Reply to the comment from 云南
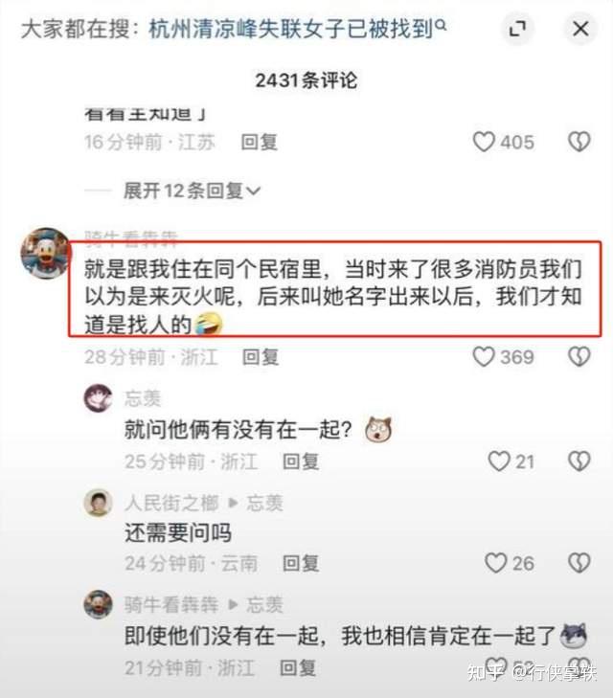Viewport: 613px width, 698px height. pos(301,563)
